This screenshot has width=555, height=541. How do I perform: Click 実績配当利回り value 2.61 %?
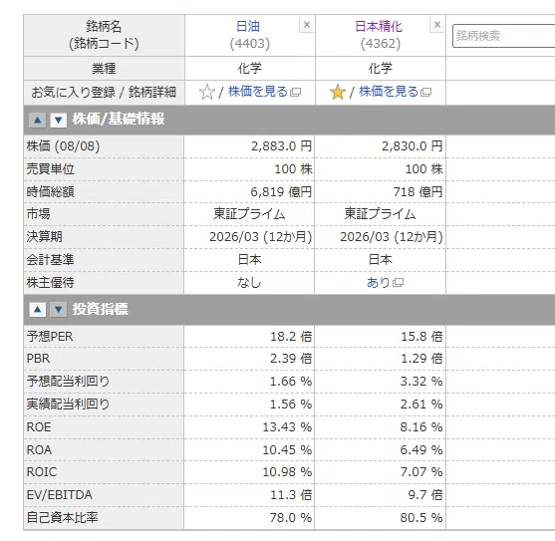pos(421,405)
